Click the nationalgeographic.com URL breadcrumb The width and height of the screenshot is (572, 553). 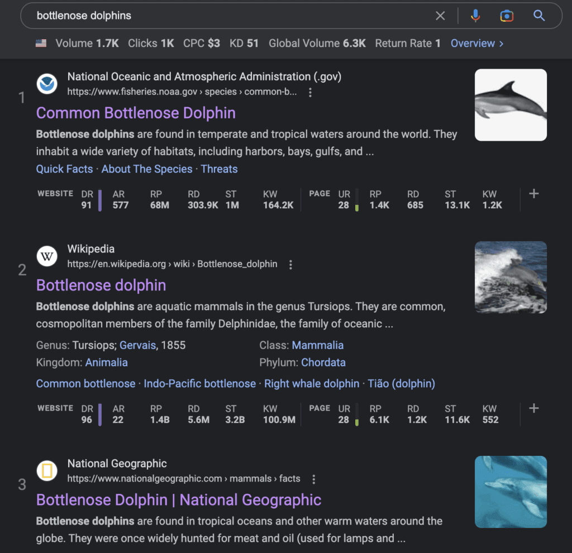point(184,478)
